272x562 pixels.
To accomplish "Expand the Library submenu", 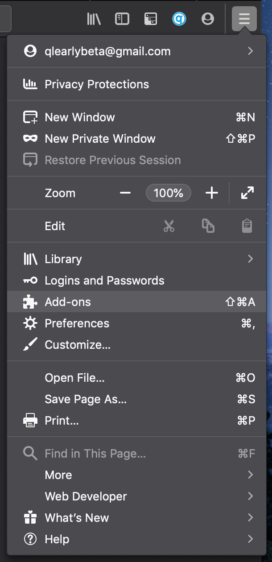I will tap(137, 259).
